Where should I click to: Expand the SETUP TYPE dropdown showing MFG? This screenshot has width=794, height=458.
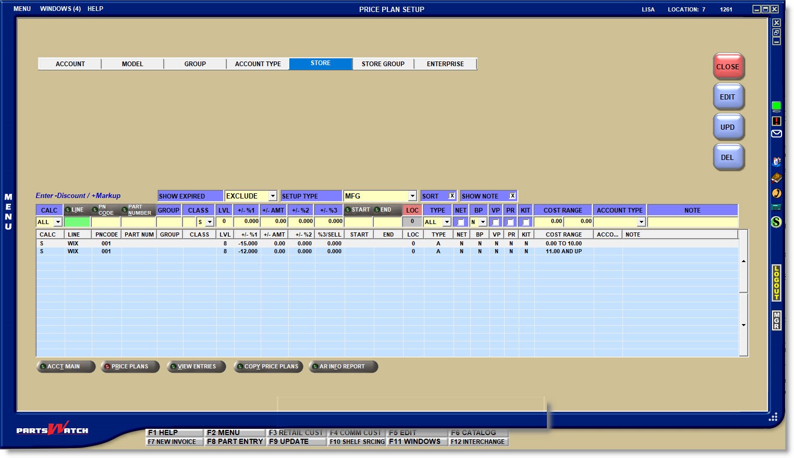tap(412, 196)
